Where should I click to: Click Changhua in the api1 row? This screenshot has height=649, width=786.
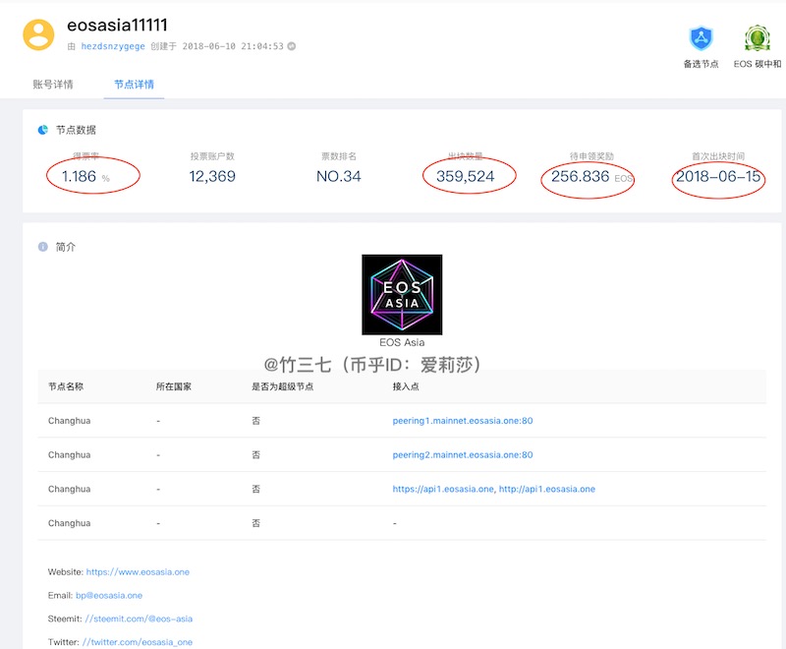[x=69, y=489]
